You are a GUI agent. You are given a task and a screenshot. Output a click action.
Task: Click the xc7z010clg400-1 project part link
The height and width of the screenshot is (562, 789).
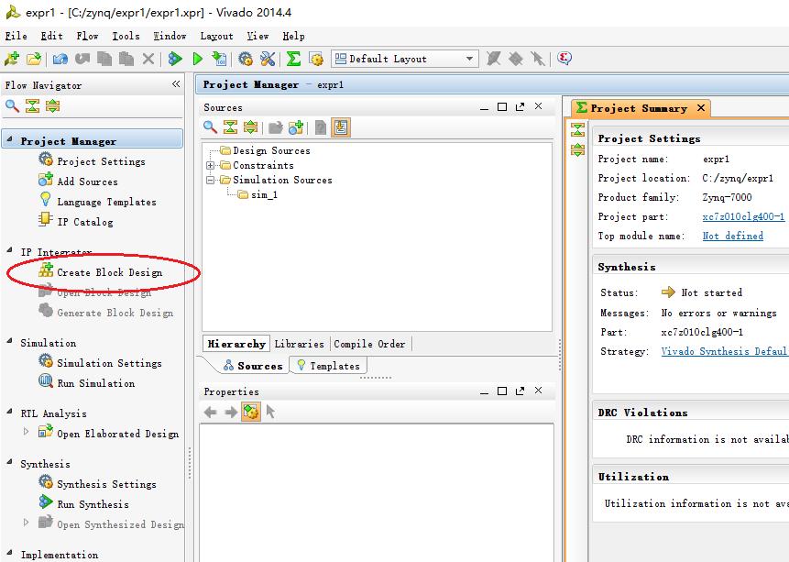point(743,217)
